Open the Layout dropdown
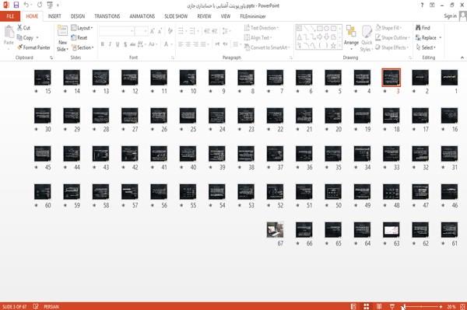This screenshot has width=467, height=310. tap(82, 28)
